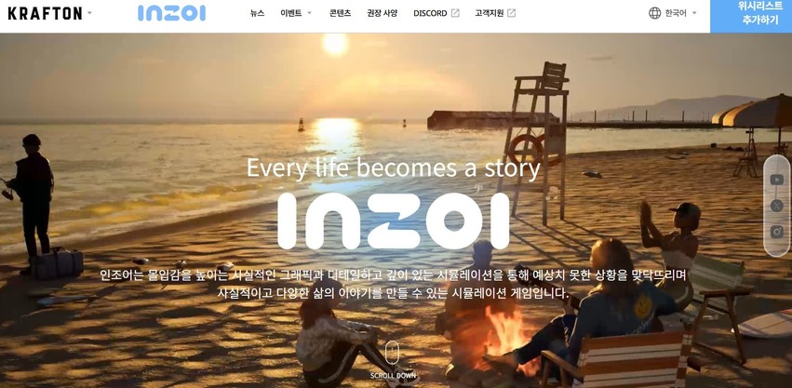792x388 pixels.
Task: Click the 위시리스트 추가하기 button
Action: pyautogui.click(x=751, y=14)
